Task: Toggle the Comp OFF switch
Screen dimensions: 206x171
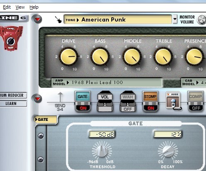Action: pyautogui.click(x=196, y=108)
